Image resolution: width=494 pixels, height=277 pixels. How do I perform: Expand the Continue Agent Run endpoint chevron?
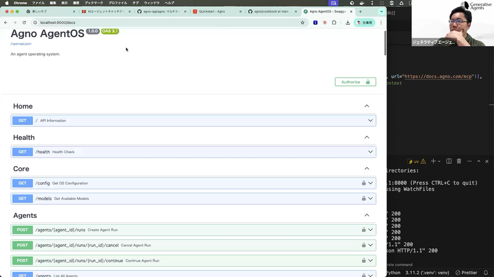point(371,260)
